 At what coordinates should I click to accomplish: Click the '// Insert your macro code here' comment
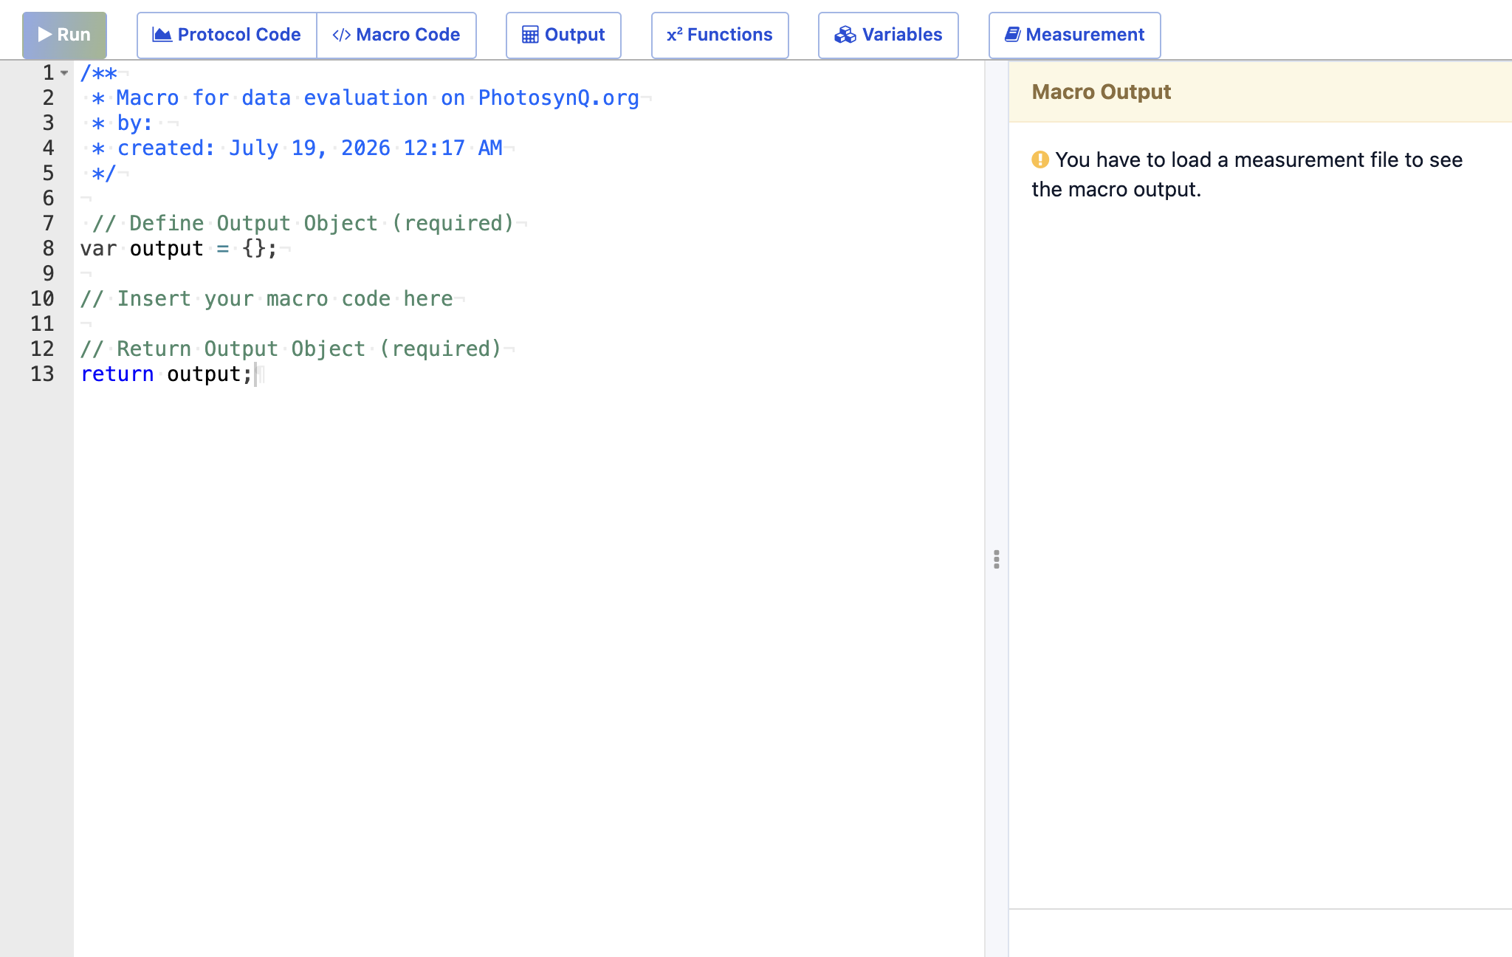click(x=267, y=299)
